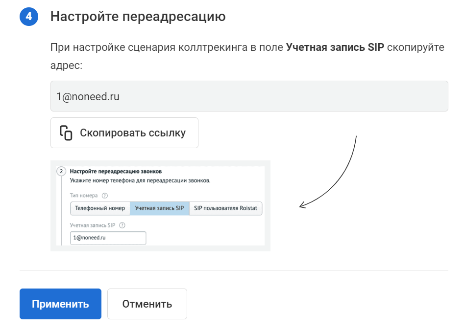The image size is (465, 334).
Task: Select the Телефонный номер option in the example
Action: point(100,208)
